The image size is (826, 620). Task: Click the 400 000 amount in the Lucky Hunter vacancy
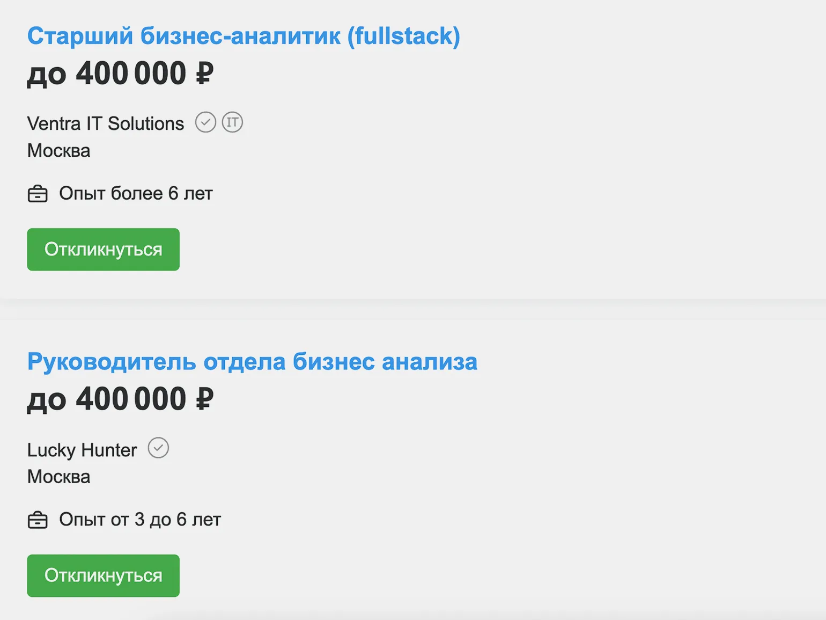131,399
